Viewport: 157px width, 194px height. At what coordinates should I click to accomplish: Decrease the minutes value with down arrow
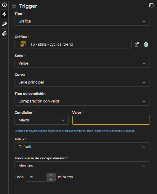pos(51,179)
